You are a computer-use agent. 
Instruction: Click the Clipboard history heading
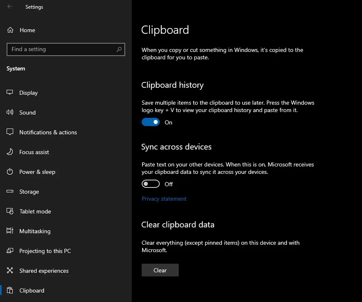point(173,85)
